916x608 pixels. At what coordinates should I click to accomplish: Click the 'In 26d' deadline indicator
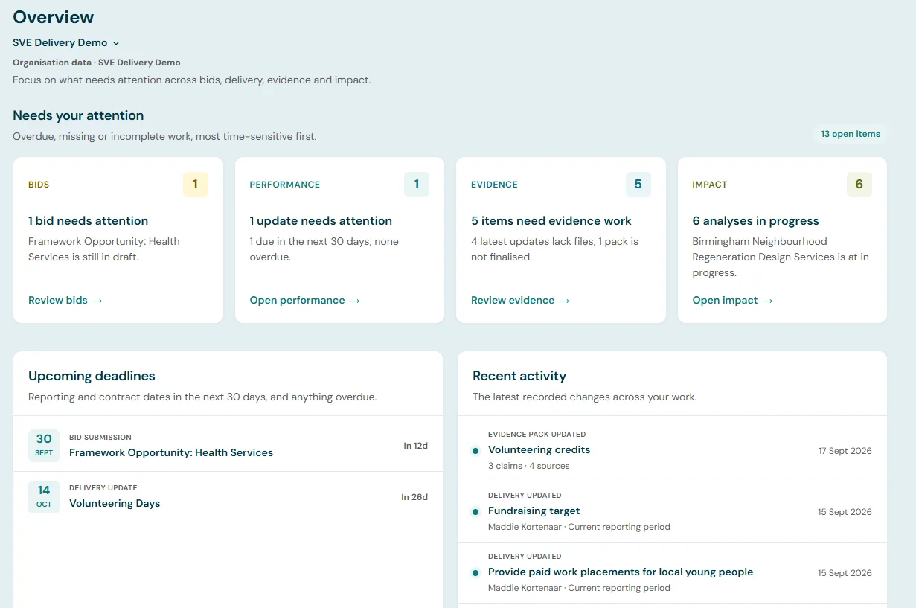point(414,497)
